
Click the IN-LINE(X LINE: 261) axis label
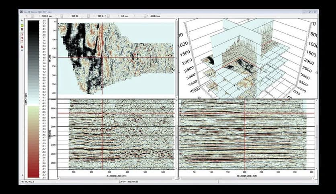point(247,176)
